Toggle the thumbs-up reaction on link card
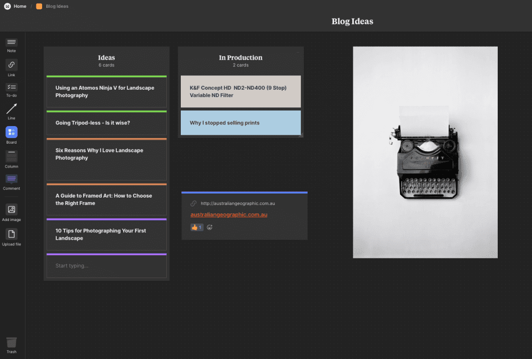532x359 pixels. tap(196, 227)
